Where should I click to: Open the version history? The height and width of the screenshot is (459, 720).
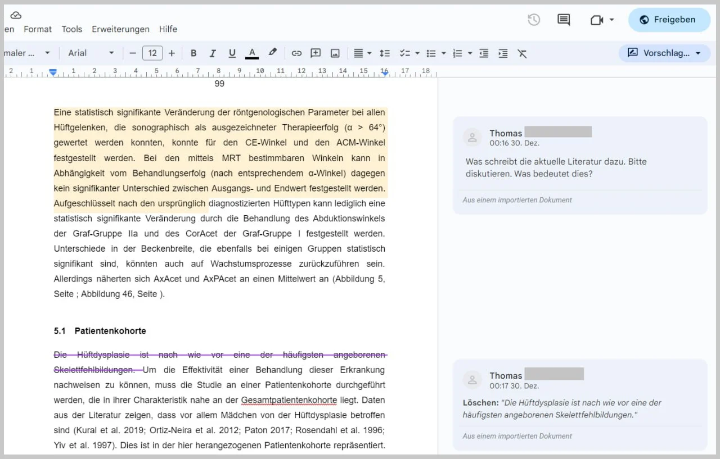533,19
